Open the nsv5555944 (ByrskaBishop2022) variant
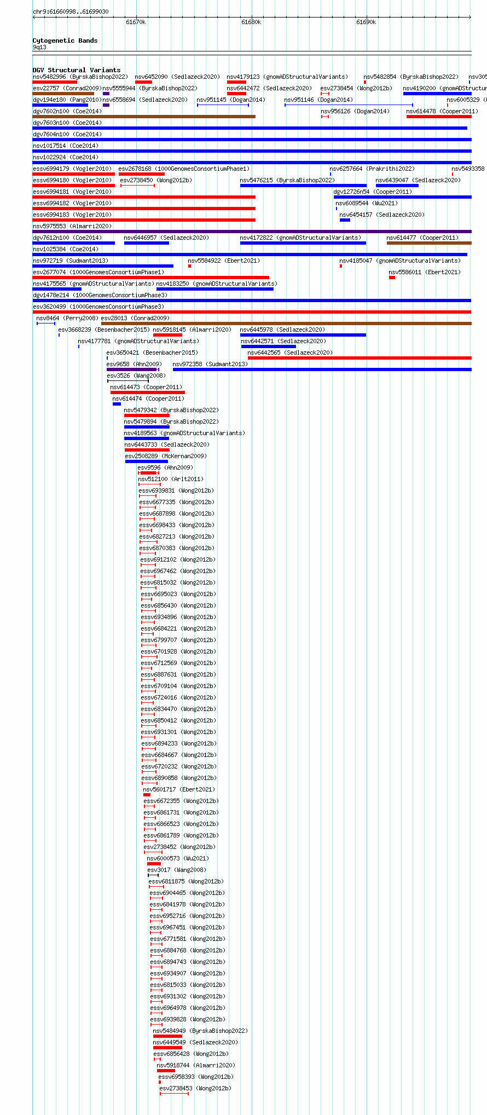 click(x=150, y=89)
